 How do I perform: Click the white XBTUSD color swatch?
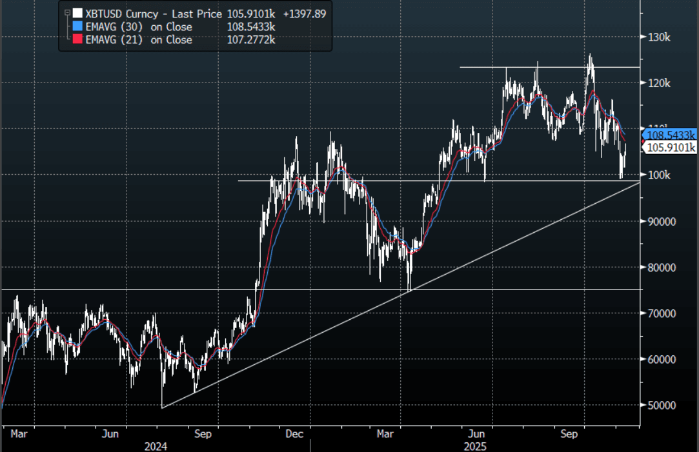click(x=77, y=14)
